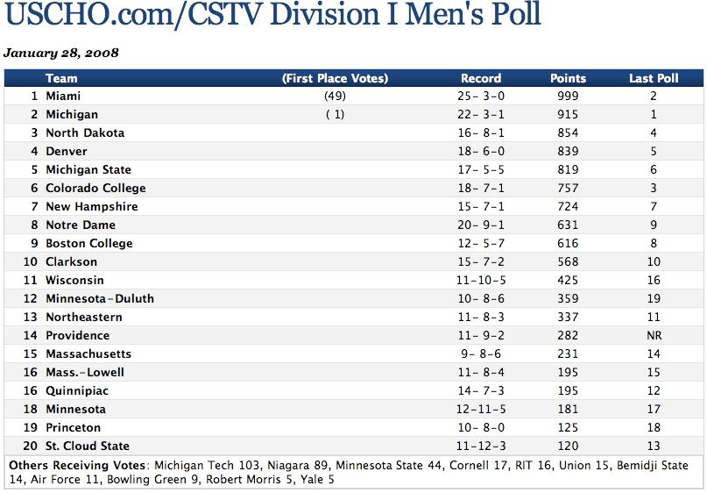Click the Team column header
The height and width of the screenshot is (493, 707).
click(x=61, y=78)
